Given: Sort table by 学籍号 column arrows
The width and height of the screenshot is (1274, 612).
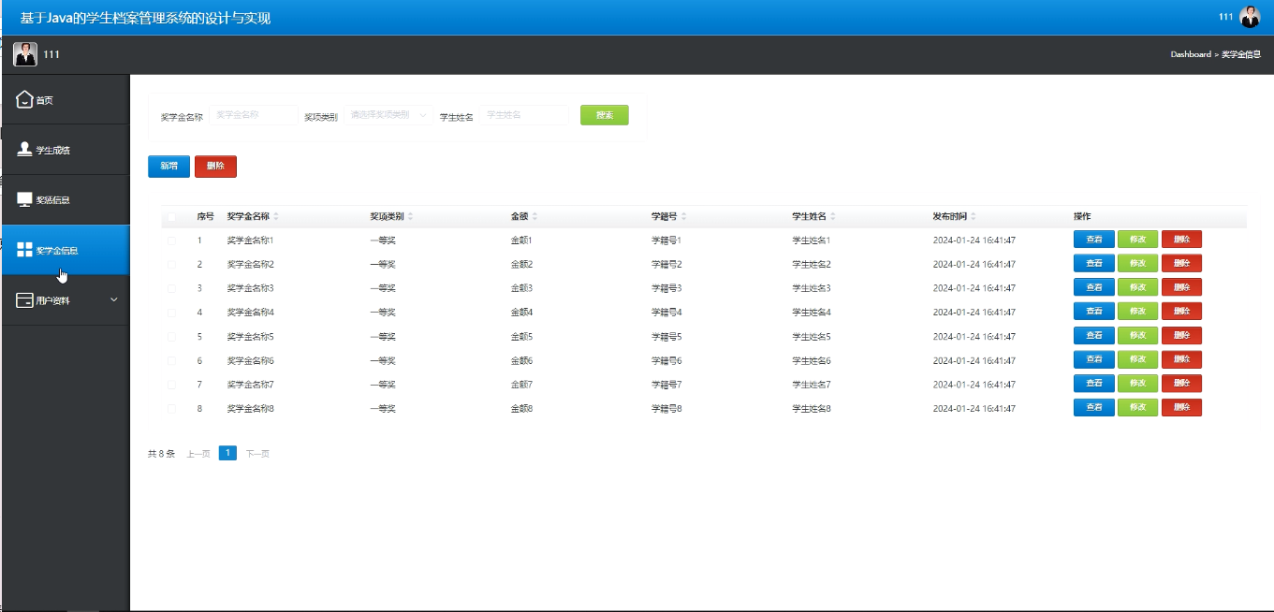Looking at the screenshot, I should (683, 216).
